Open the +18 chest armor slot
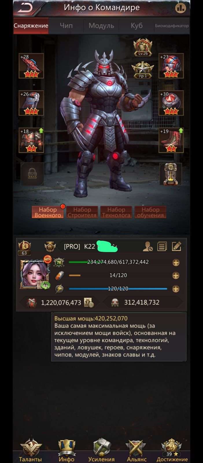 coord(31,140)
